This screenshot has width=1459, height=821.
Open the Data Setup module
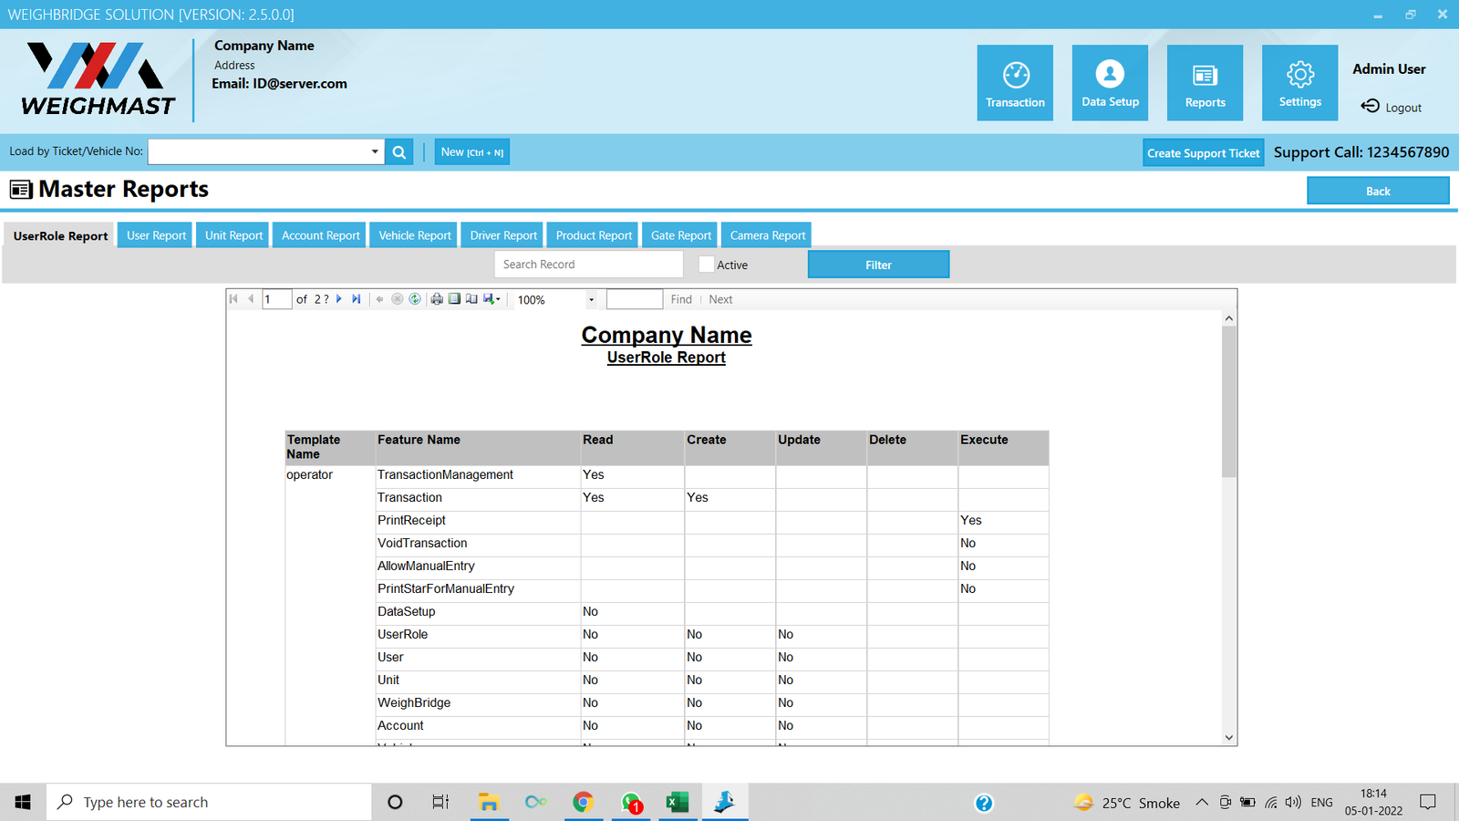(1110, 83)
